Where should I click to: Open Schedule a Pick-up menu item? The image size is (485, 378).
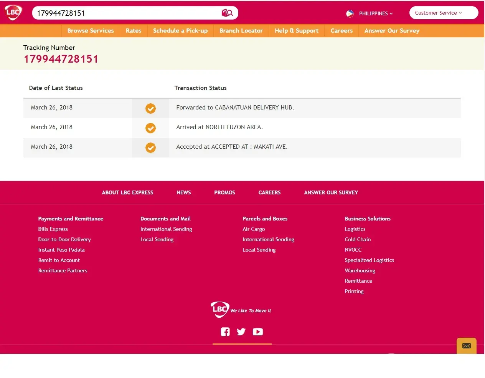(180, 31)
